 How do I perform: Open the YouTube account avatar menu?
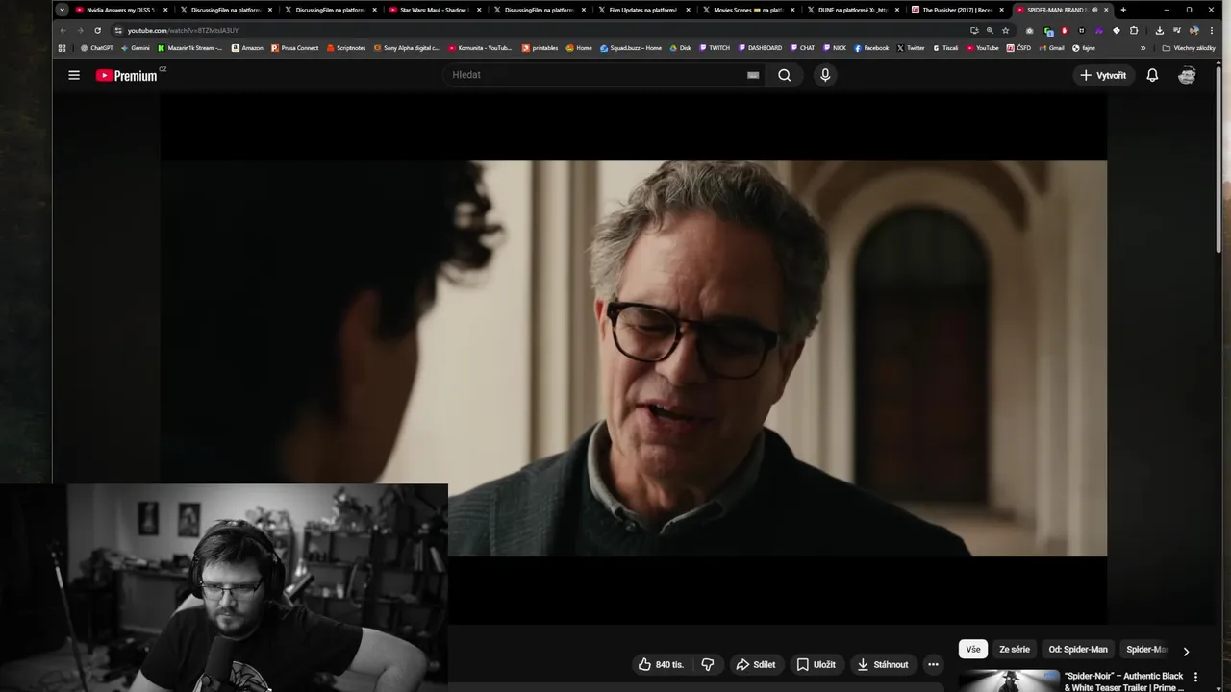pos(1187,75)
